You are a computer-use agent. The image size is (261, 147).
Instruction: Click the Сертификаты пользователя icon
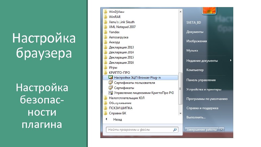coord(111,83)
